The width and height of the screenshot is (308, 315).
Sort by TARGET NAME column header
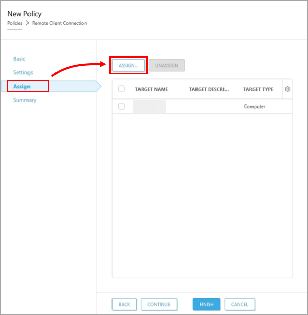point(151,89)
